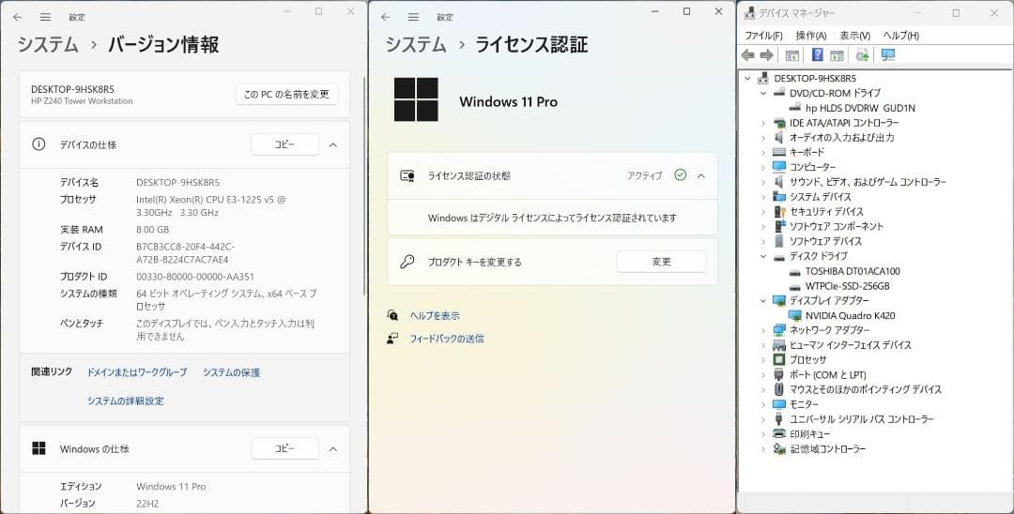Select the WTPCIe-SSD-256GB disk entry

847,286
